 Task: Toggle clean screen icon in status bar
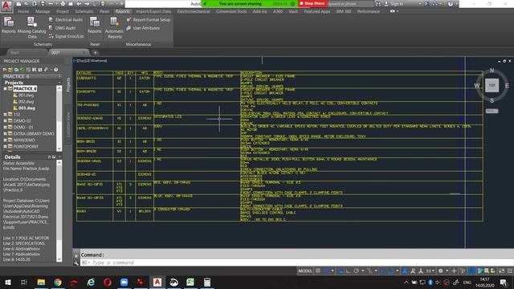(x=501, y=271)
